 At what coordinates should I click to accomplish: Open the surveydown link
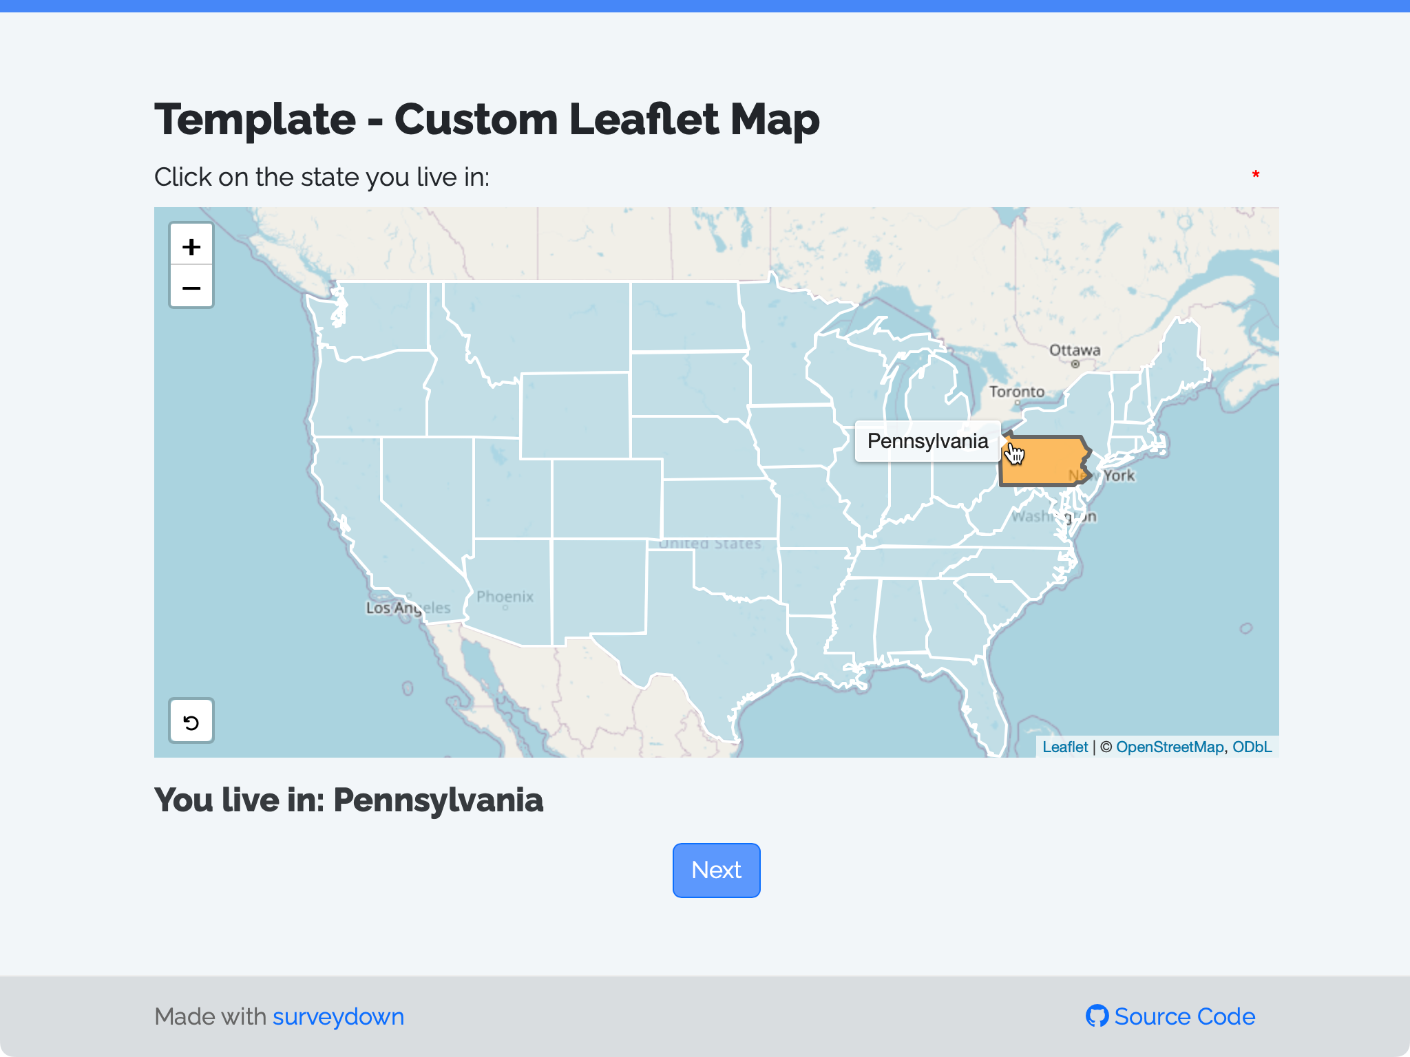338,1016
